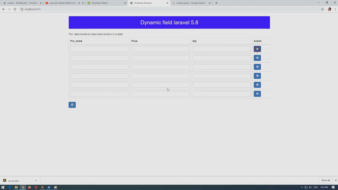
Task: Open the downloaded server.php file
Action: click(x=13, y=181)
